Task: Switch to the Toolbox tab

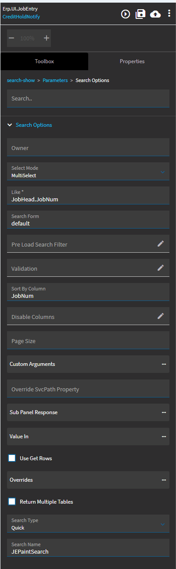Action: (44, 61)
